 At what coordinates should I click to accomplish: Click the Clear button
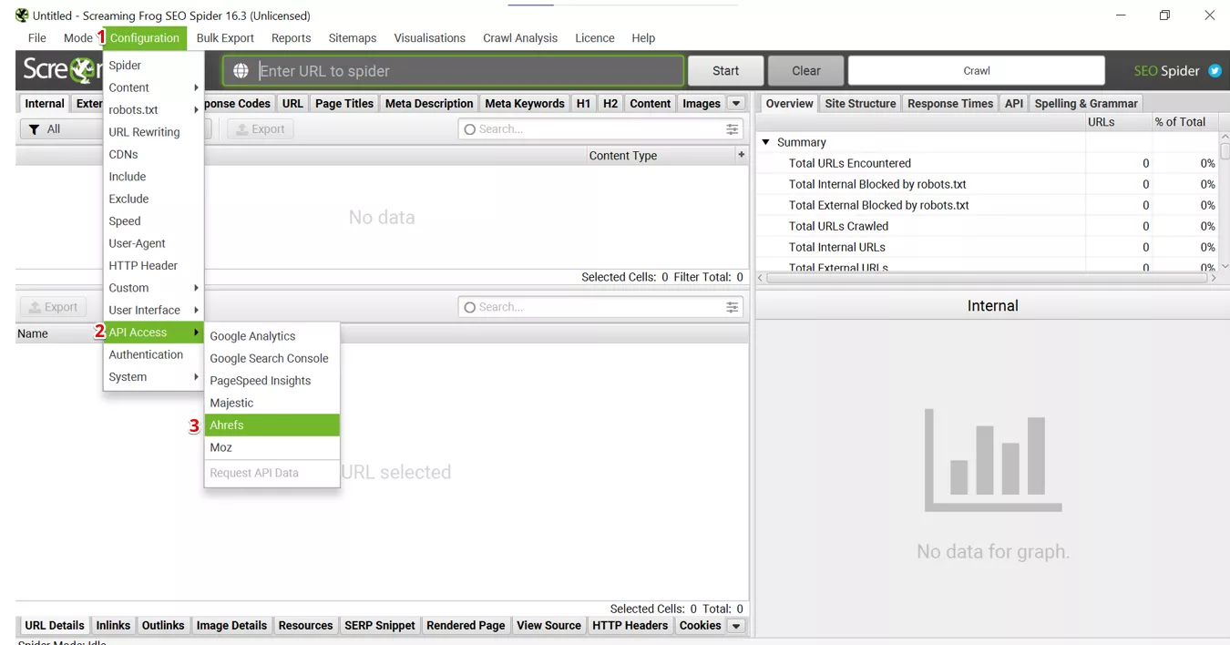(x=805, y=71)
